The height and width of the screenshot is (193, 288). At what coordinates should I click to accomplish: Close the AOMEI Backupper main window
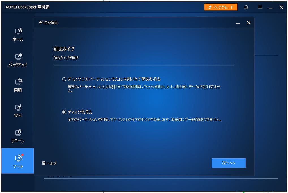pyautogui.click(x=281, y=7)
